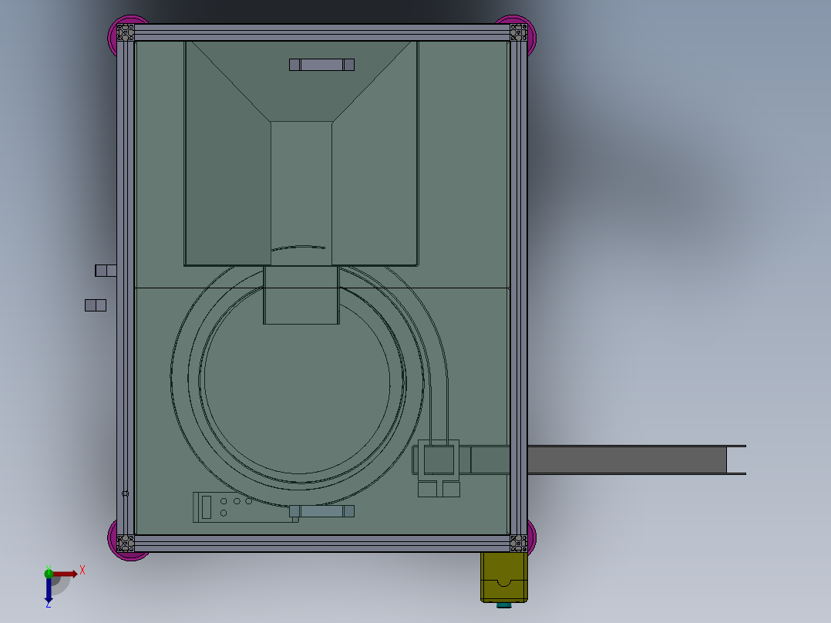Select the left vertical aluminum extrusion beam
This screenshot has height=623, width=831.
[126, 288]
